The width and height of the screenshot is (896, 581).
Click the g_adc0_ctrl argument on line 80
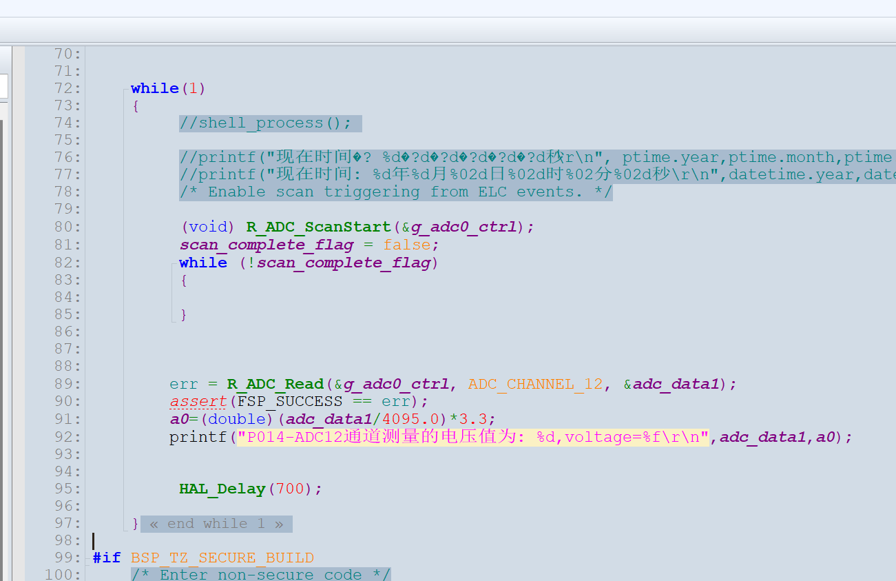pos(463,227)
